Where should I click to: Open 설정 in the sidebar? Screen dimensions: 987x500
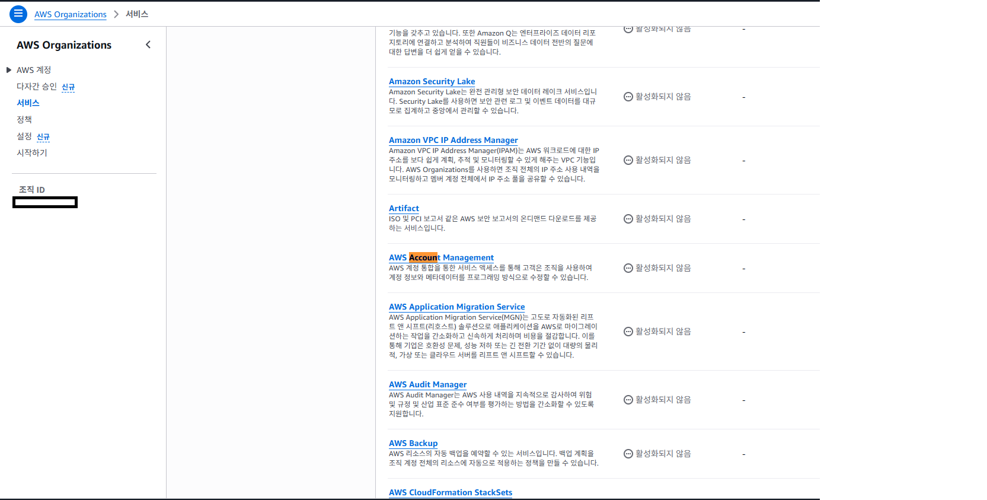click(24, 136)
